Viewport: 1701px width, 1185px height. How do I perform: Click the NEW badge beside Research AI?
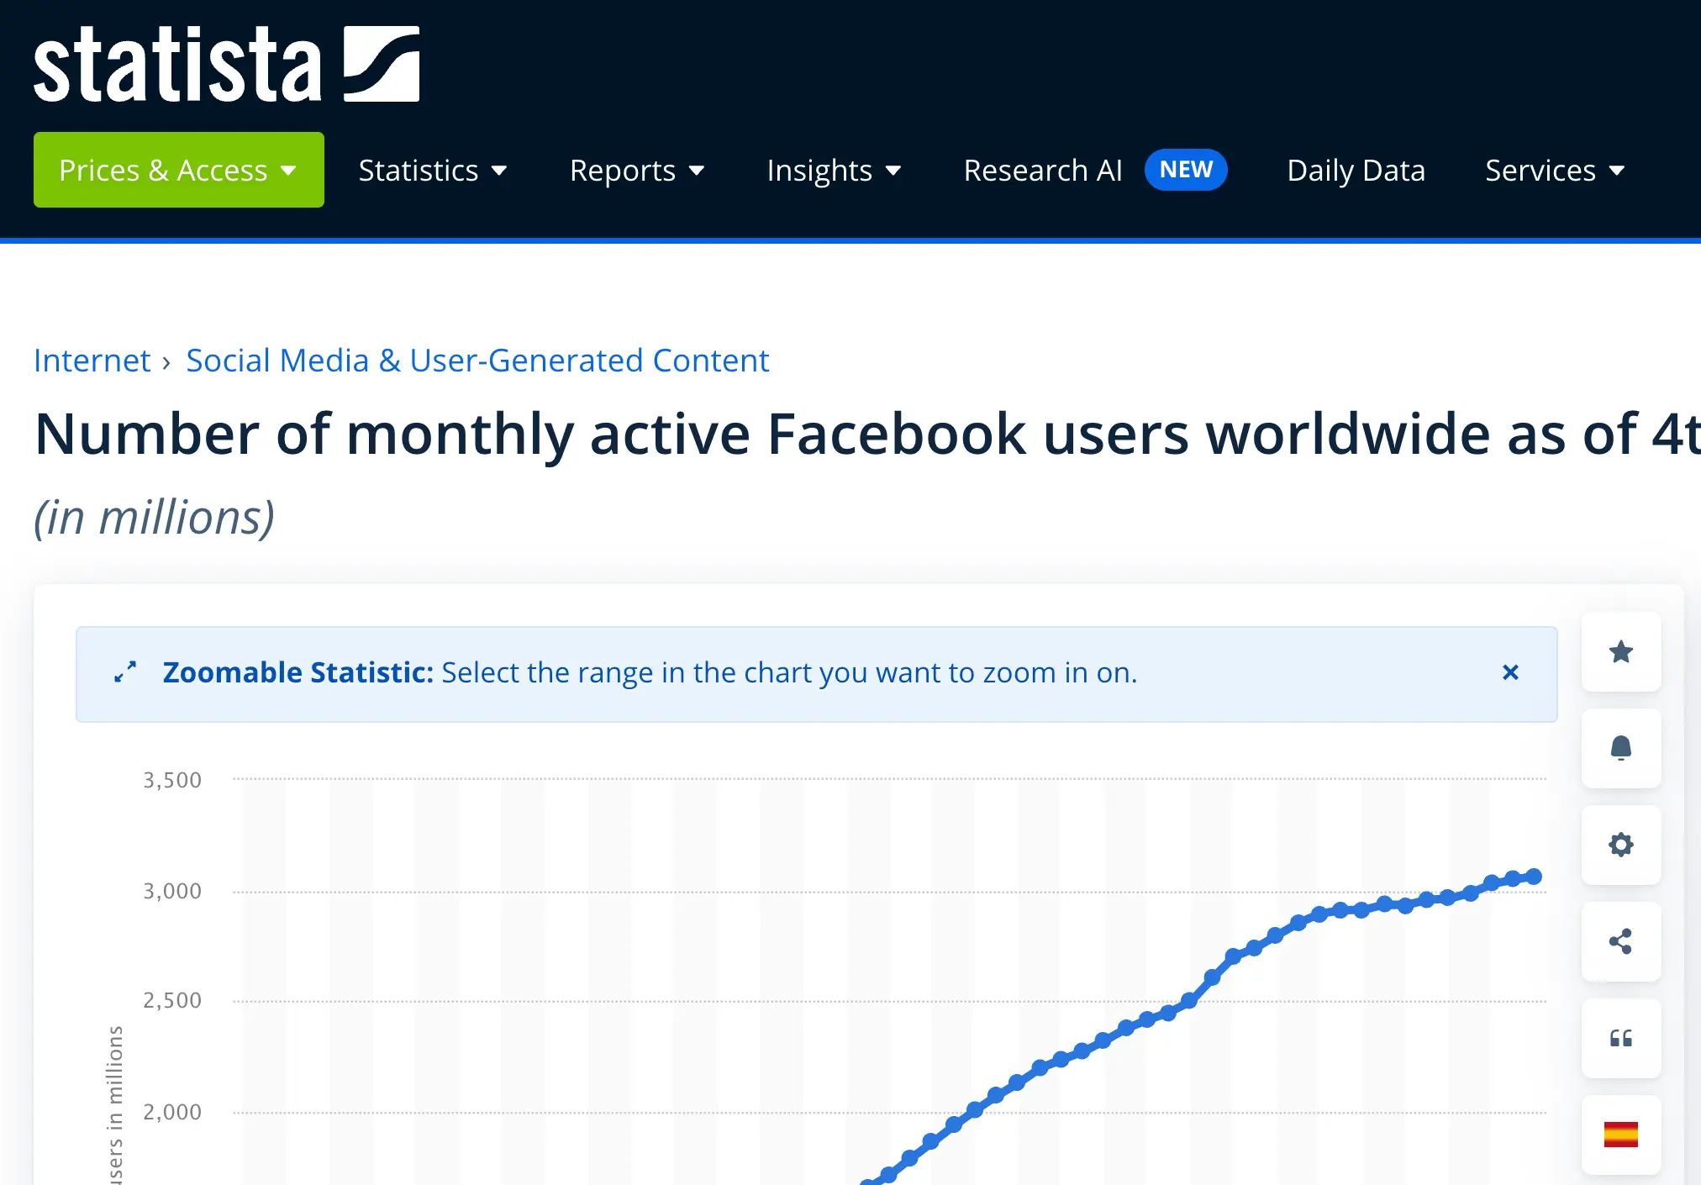(x=1186, y=170)
